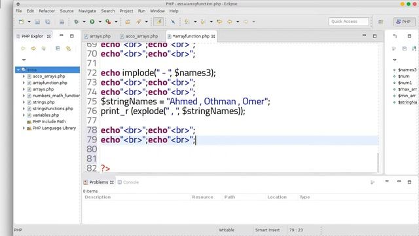Click the Location column header
The image size is (419, 236).
click(277, 197)
